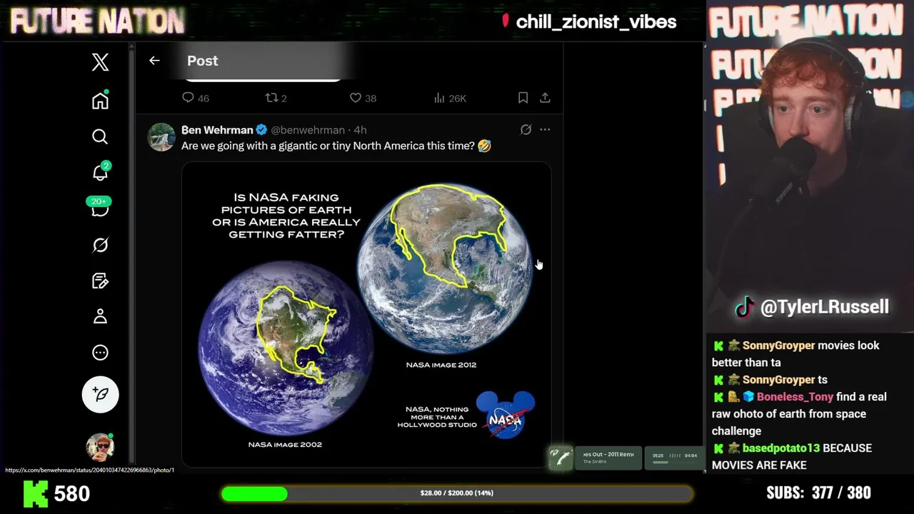Click the tweet text about North America
The height and width of the screenshot is (514, 914).
[336, 146]
